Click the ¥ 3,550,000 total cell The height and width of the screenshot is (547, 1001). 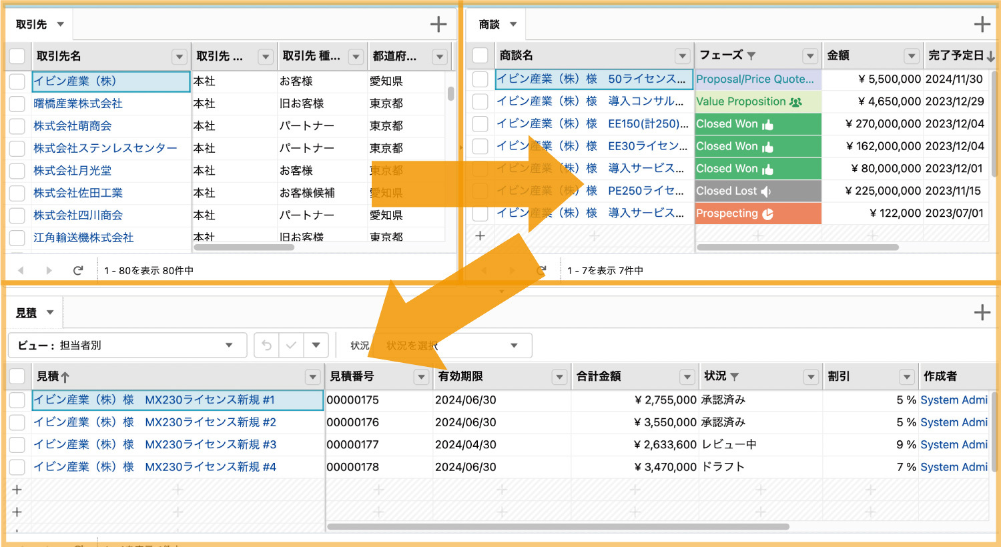(x=635, y=422)
